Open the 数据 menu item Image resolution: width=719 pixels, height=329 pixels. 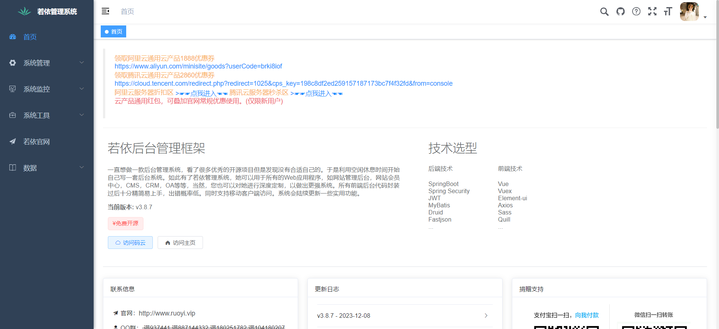coord(47,168)
